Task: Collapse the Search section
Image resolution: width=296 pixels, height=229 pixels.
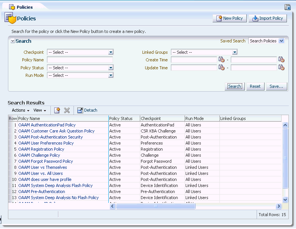Action: (13, 41)
